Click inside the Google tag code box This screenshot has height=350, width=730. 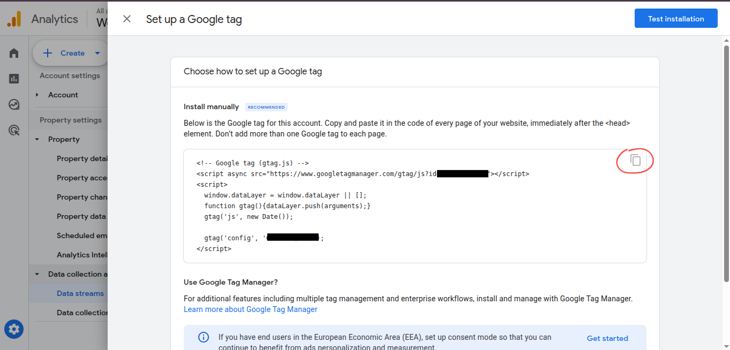415,206
